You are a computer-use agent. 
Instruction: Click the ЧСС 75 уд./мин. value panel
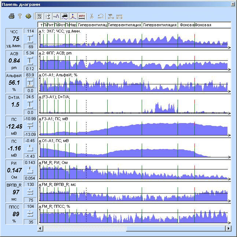pyautogui.click(x=14, y=39)
